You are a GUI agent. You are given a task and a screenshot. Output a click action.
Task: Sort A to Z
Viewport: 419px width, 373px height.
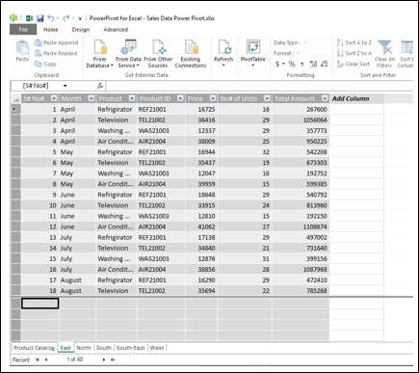[x=354, y=42]
